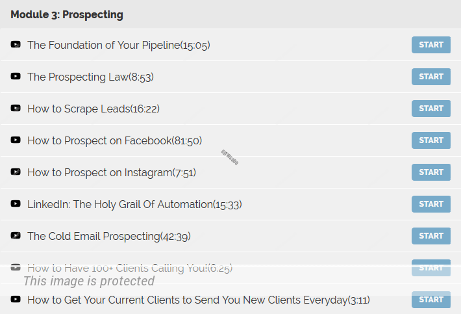Start the How to Scrape Leads video

pos(430,109)
